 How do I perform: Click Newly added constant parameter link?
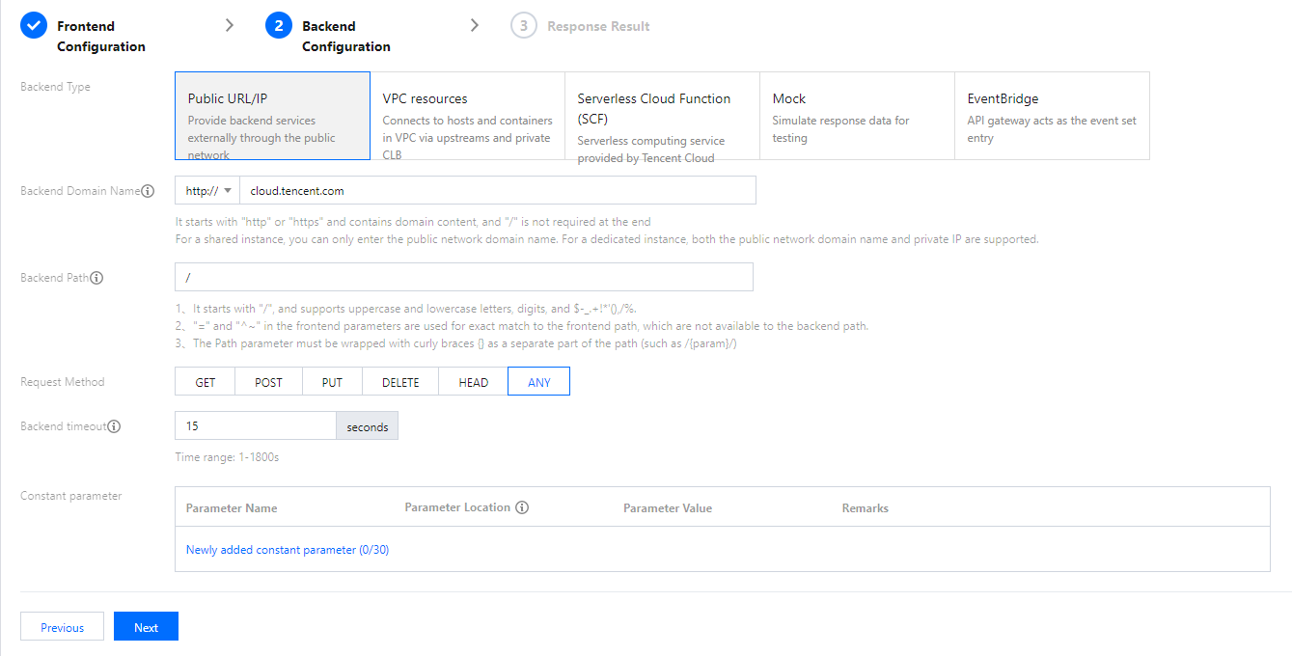[288, 550]
